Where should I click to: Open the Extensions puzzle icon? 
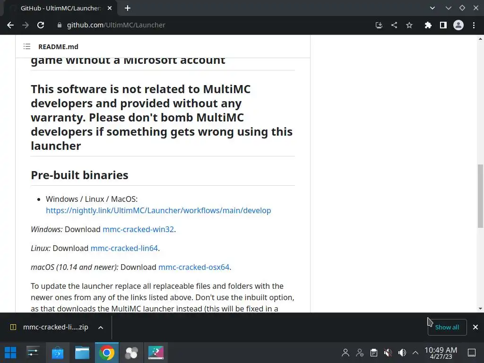click(428, 25)
